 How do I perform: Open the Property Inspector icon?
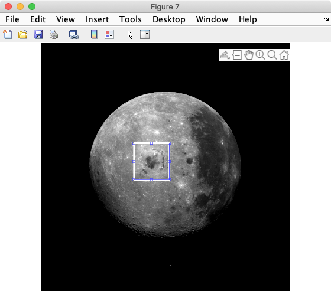pyautogui.click(x=145, y=34)
